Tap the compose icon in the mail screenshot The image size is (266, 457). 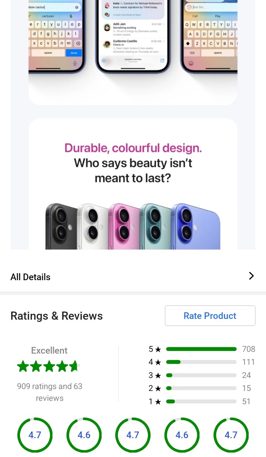pos(162,60)
